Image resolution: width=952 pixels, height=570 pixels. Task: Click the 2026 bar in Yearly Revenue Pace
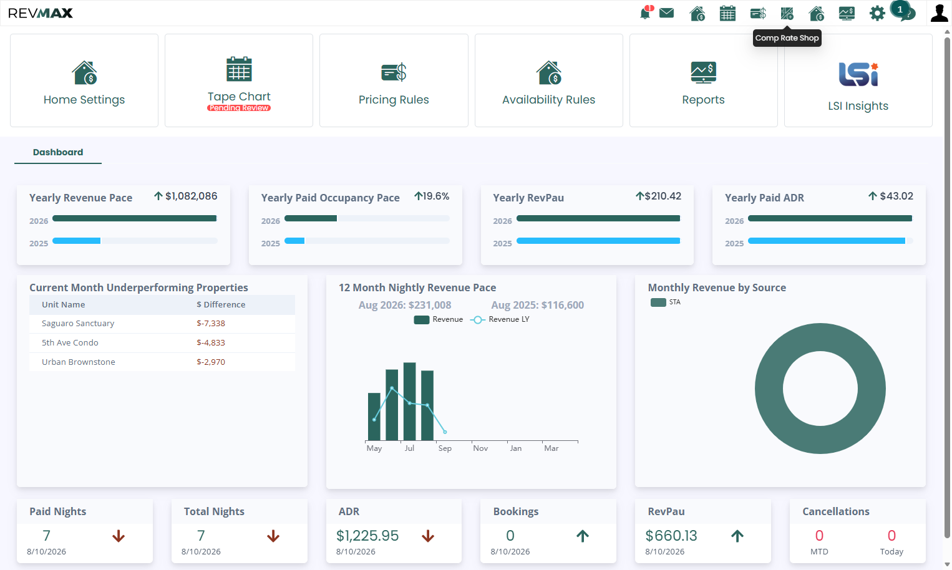coord(134,218)
